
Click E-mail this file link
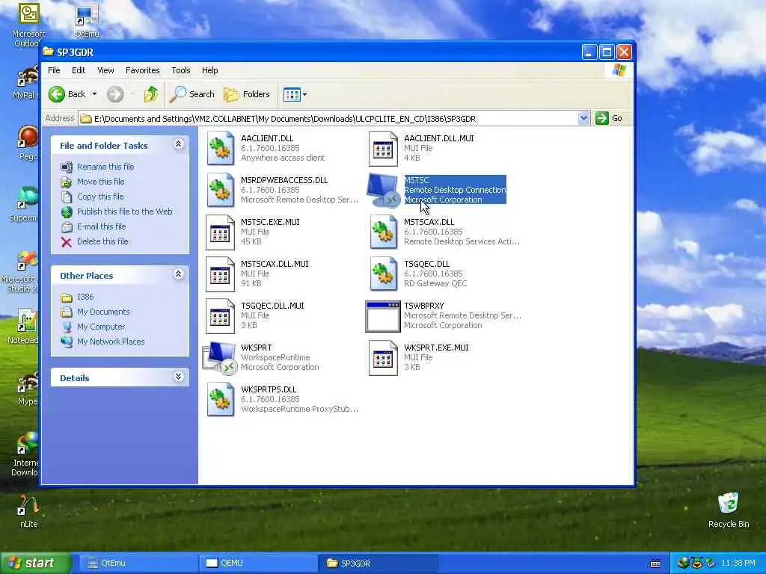(x=101, y=226)
